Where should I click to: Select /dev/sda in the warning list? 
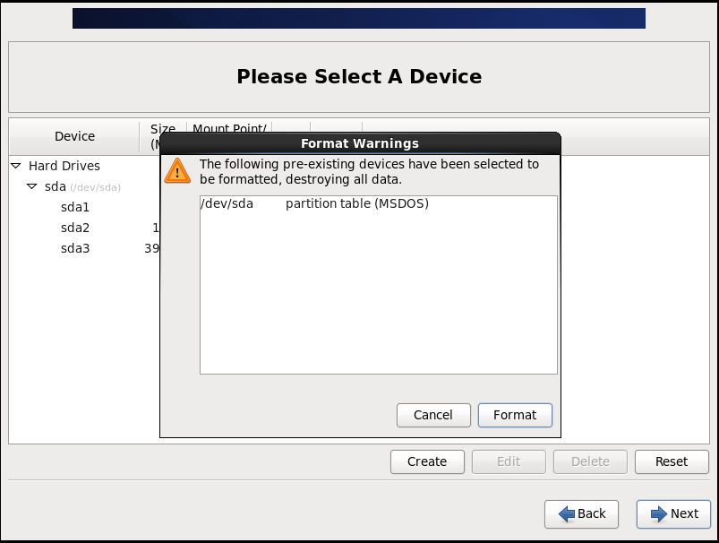[x=233, y=203]
